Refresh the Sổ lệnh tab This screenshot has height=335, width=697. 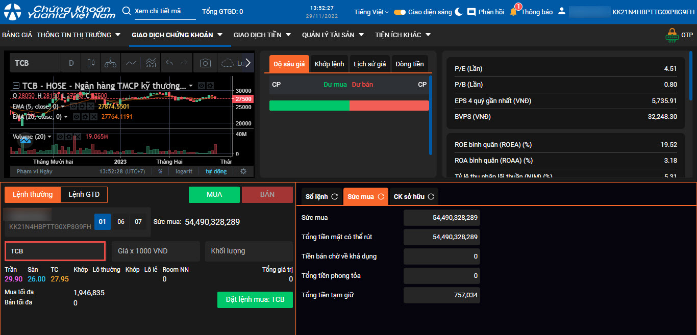(335, 197)
